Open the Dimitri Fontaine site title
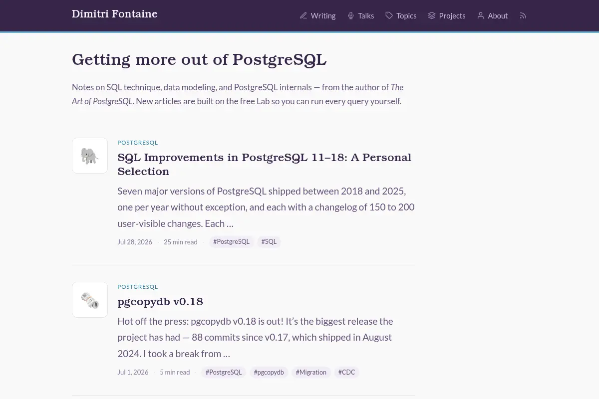 (115, 14)
